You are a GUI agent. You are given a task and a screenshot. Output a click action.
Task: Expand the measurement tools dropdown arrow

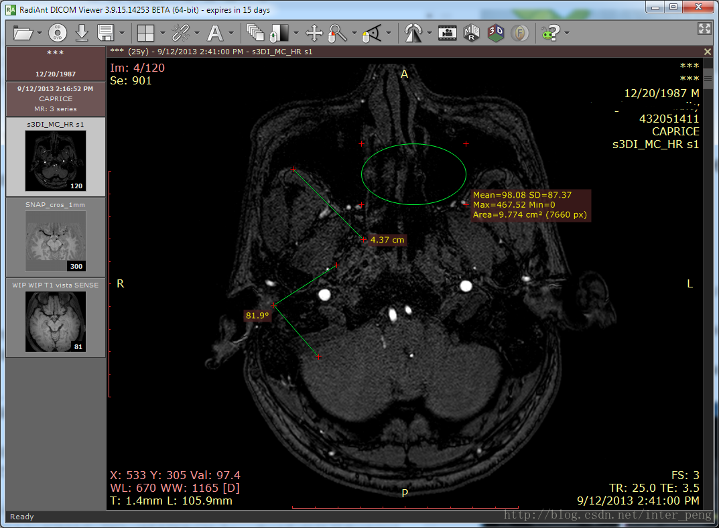[x=389, y=33]
